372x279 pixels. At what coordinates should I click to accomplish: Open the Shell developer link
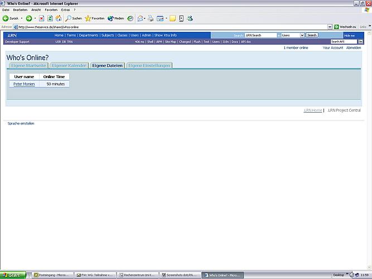150,42
